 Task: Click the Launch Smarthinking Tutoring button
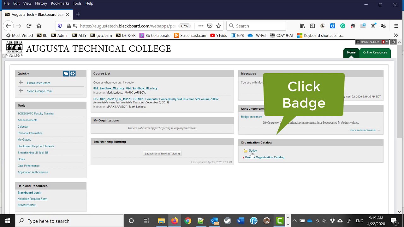162,154
